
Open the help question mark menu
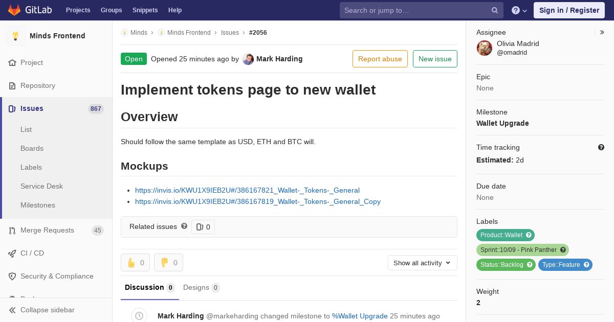pyautogui.click(x=519, y=10)
